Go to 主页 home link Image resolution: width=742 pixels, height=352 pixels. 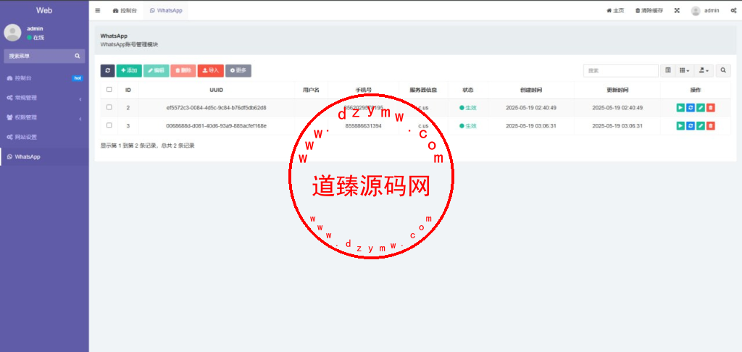[615, 10]
